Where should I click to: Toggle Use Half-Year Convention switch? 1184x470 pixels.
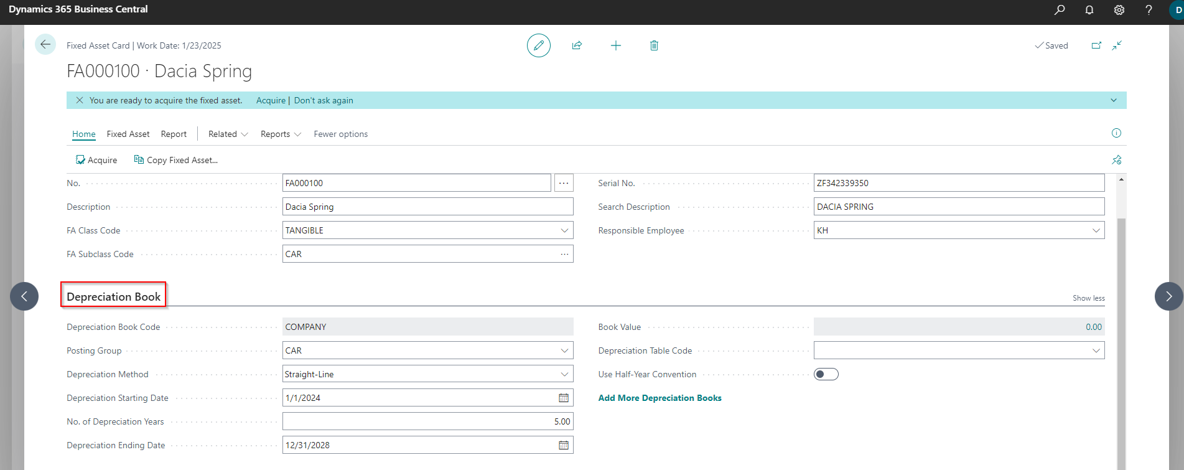click(826, 374)
